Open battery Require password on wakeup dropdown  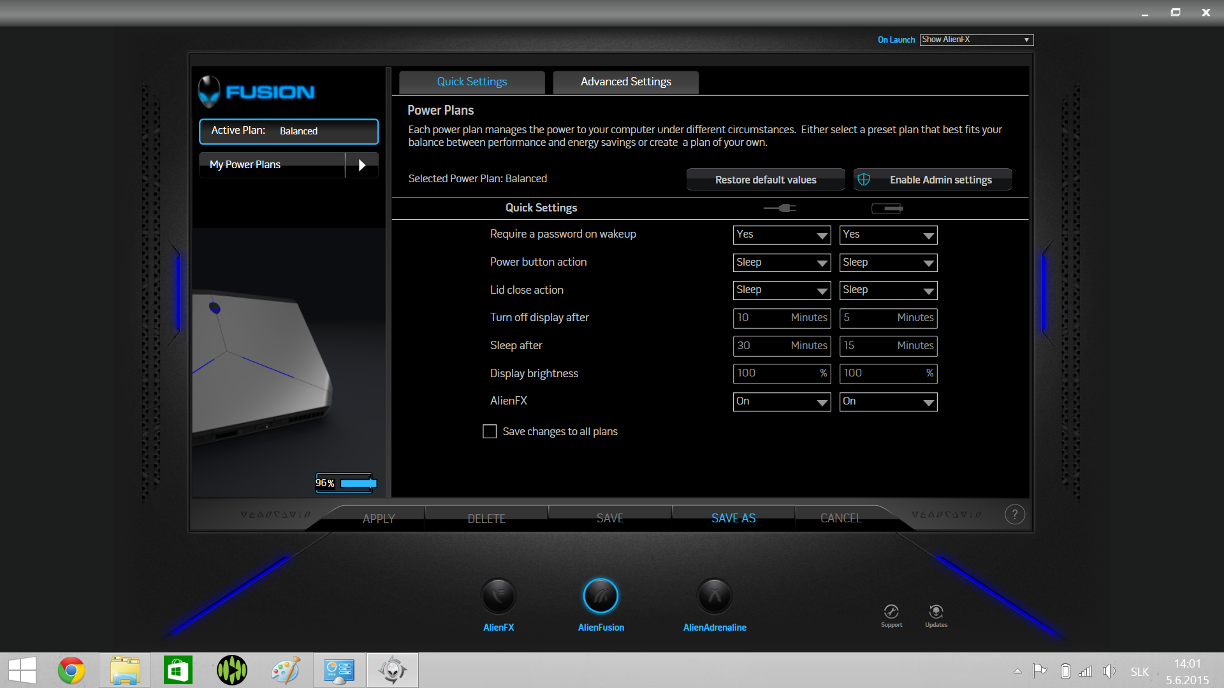point(888,234)
